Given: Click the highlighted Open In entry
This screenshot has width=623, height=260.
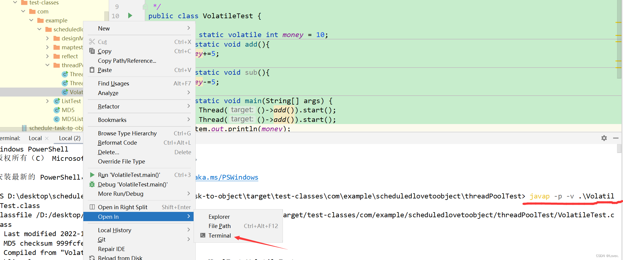Looking at the screenshot, I should pyautogui.click(x=138, y=217).
